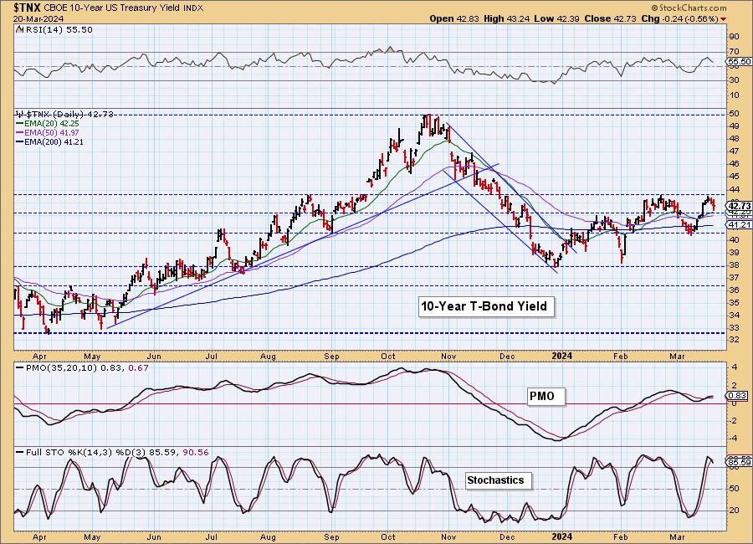Screen dimensions: 753x544
Task: Click 'Feb' on the price panel time axis
Action: 621,357
